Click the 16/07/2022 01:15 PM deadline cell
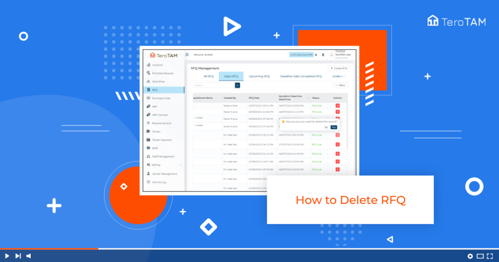499x262 pixels. point(291,112)
